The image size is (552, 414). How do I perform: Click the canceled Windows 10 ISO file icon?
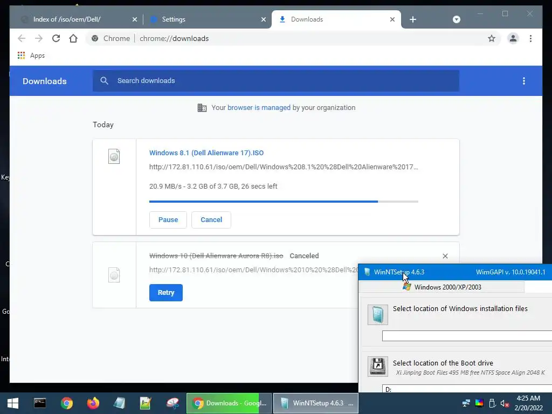pos(114,275)
